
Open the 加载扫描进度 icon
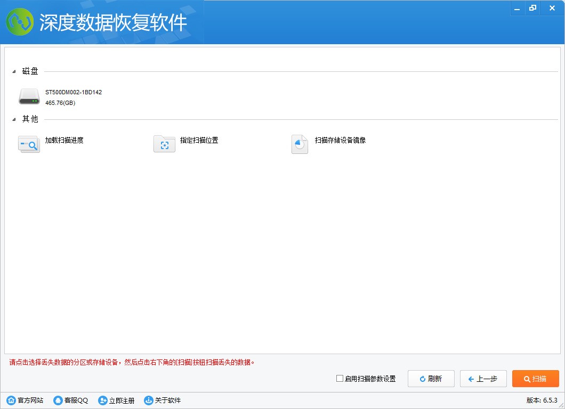[x=29, y=144]
